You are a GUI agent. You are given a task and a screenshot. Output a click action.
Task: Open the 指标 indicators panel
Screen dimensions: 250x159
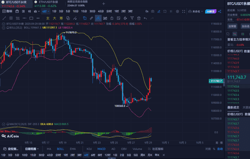click(x=7, y=11)
